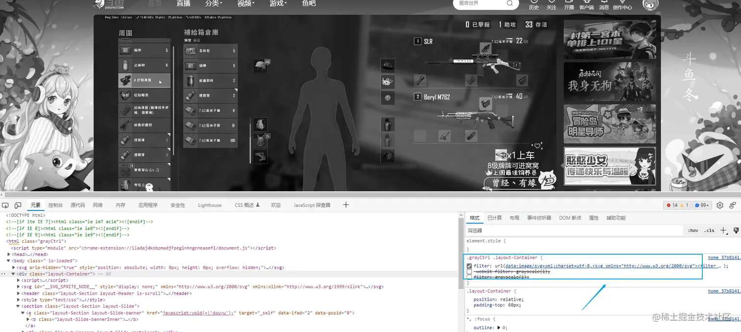Image resolution: width=741 pixels, height=332 pixels.
Task: Open the 安全性 security tab
Action: tap(177, 205)
